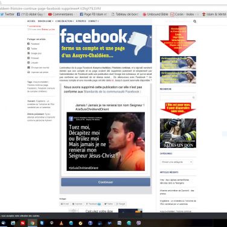Share article via Facebook sidebar icon
This screenshot has height=227, width=227.
click(x=28, y=43)
